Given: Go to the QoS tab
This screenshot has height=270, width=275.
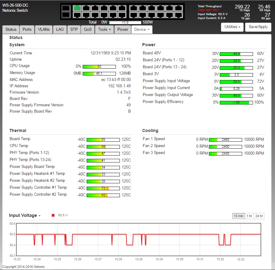Looking at the screenshot, I should coord(88,30).
